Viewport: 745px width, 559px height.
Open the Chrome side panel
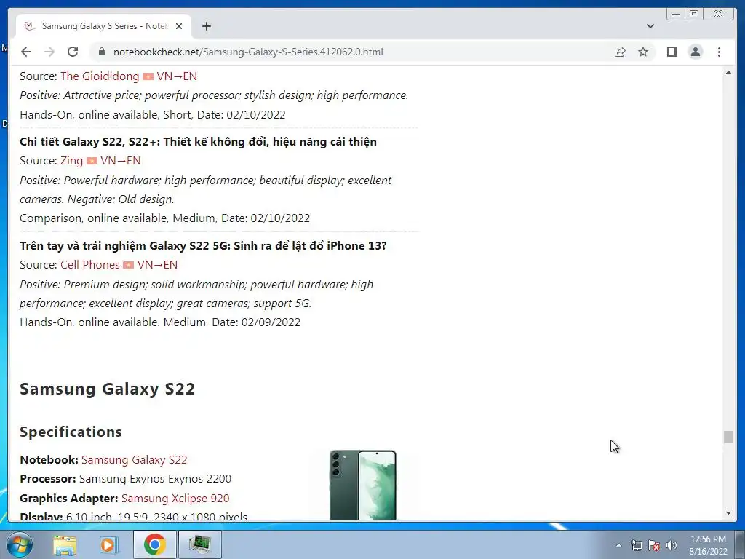[x=672, y=52]
